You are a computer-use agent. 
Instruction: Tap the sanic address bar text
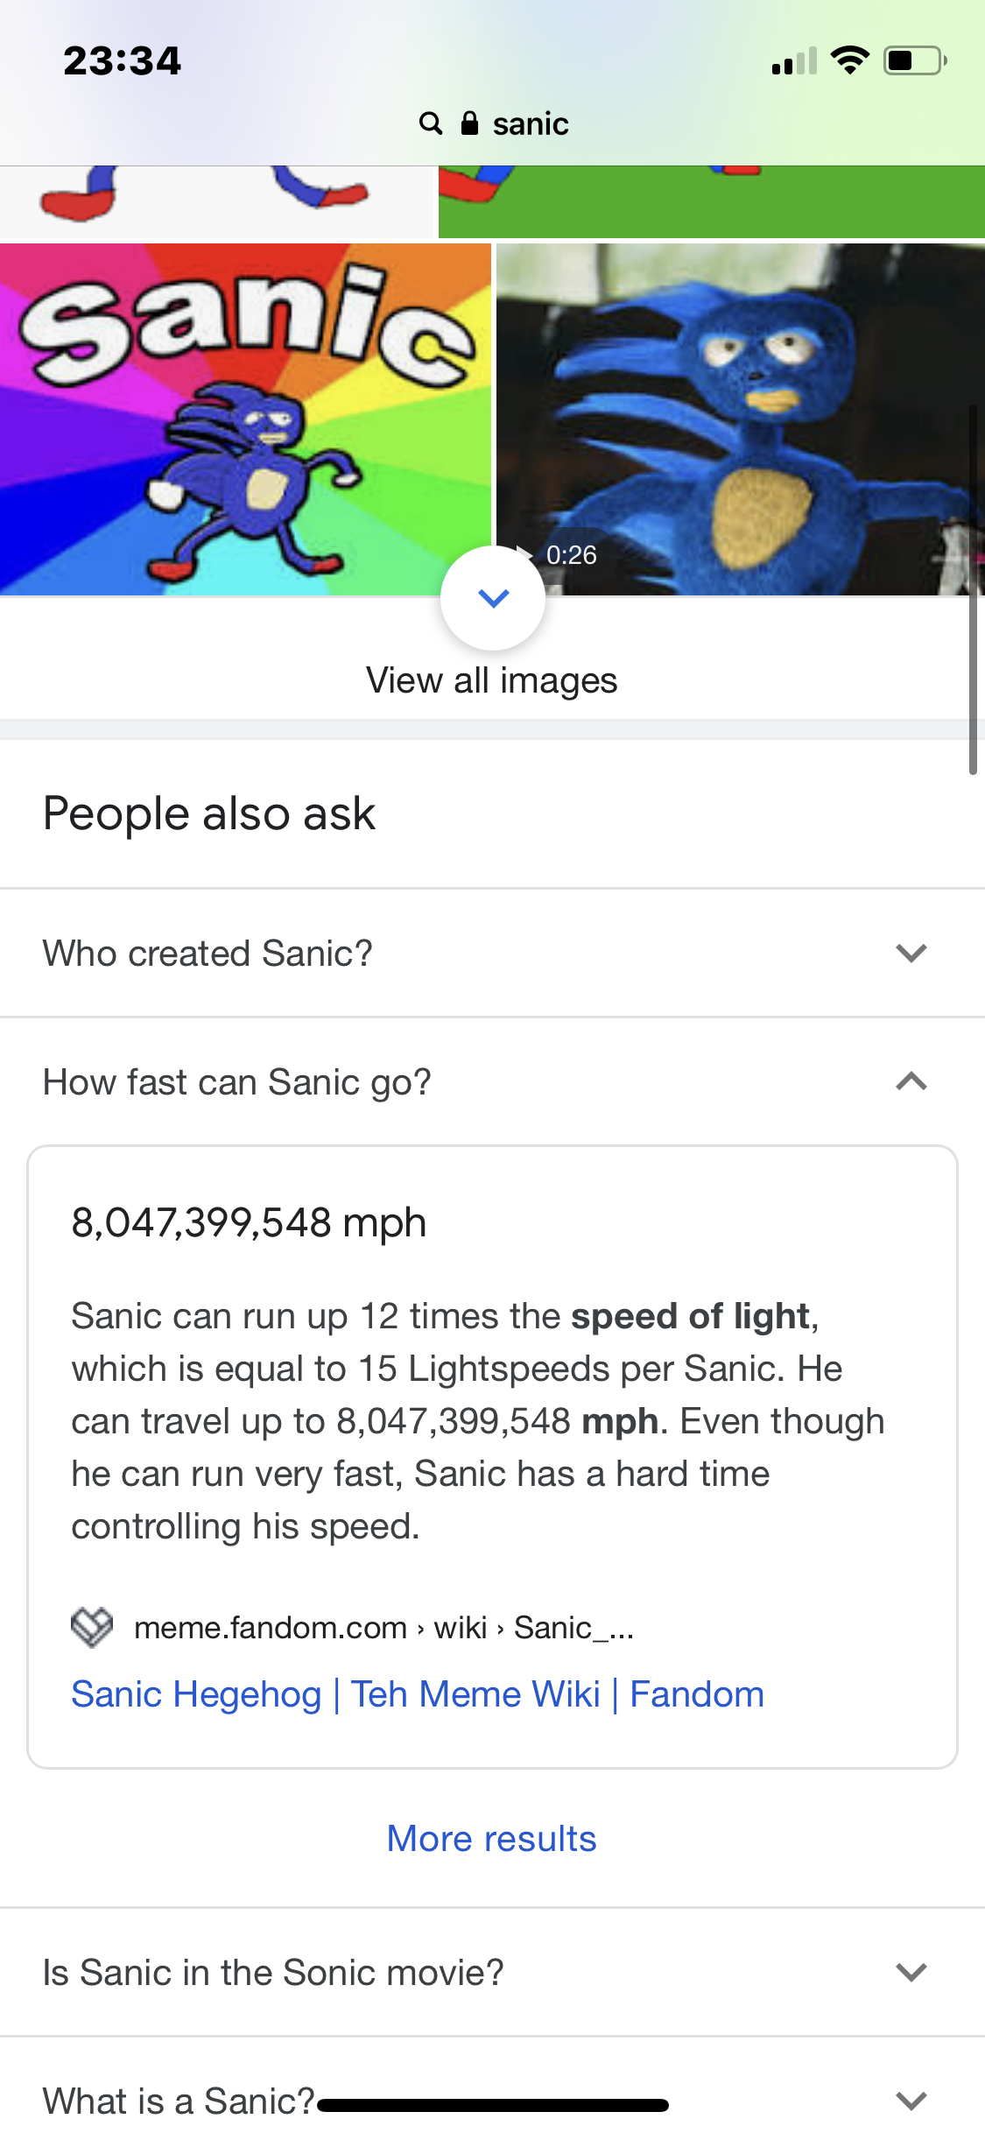tap(531, 124)
